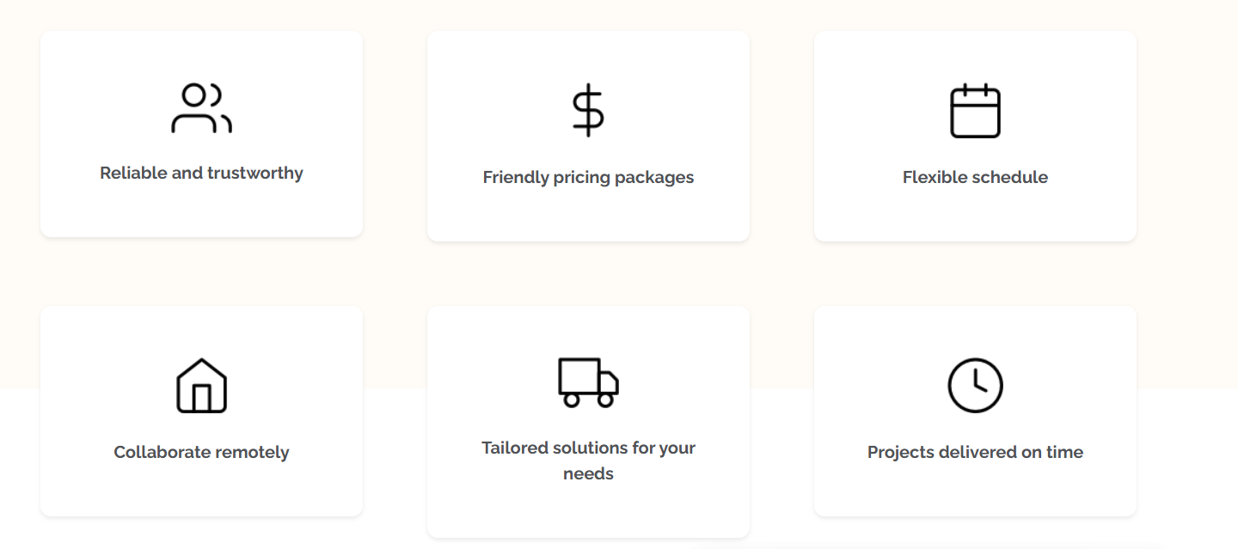This screenshot has width=1238, height=549.
Task: Click the 'Projects delivered on time' label
Action: coord(975,453)
